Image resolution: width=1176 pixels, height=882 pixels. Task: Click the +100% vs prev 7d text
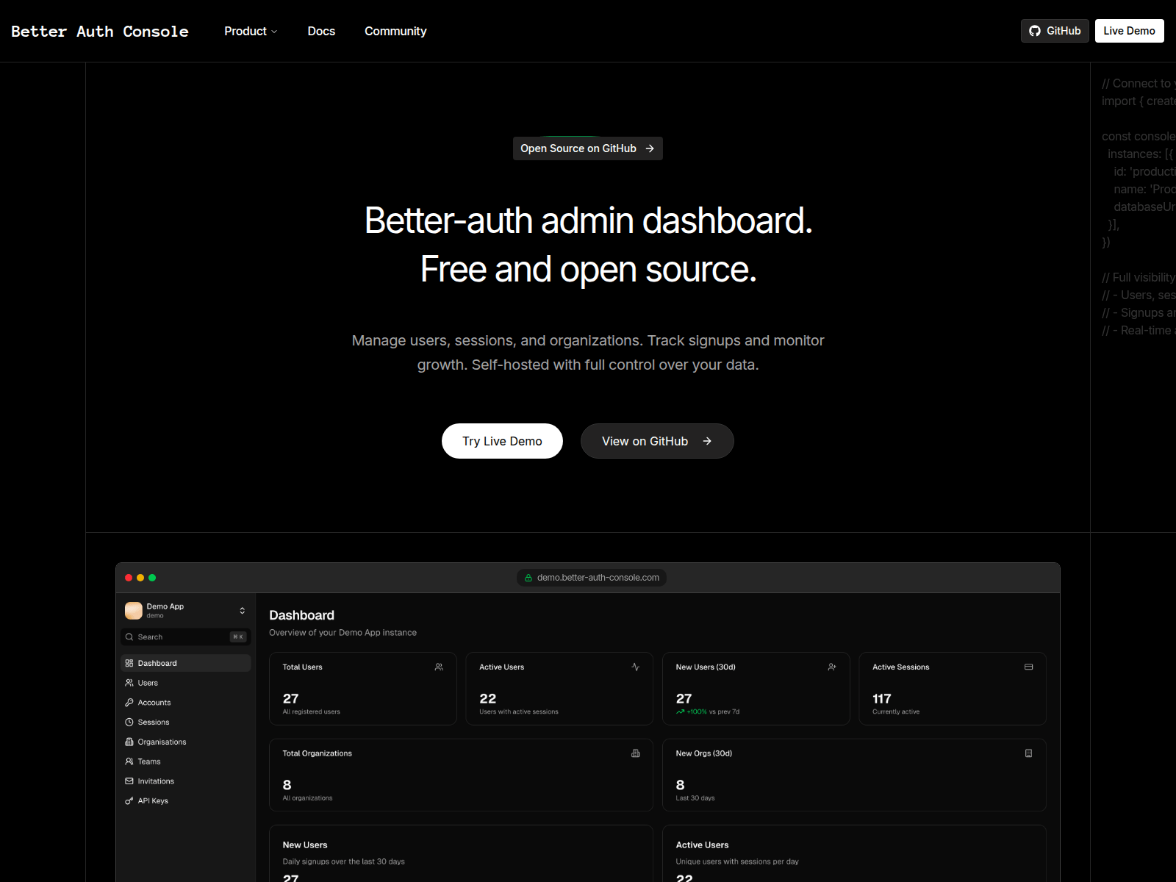(713, 711)
